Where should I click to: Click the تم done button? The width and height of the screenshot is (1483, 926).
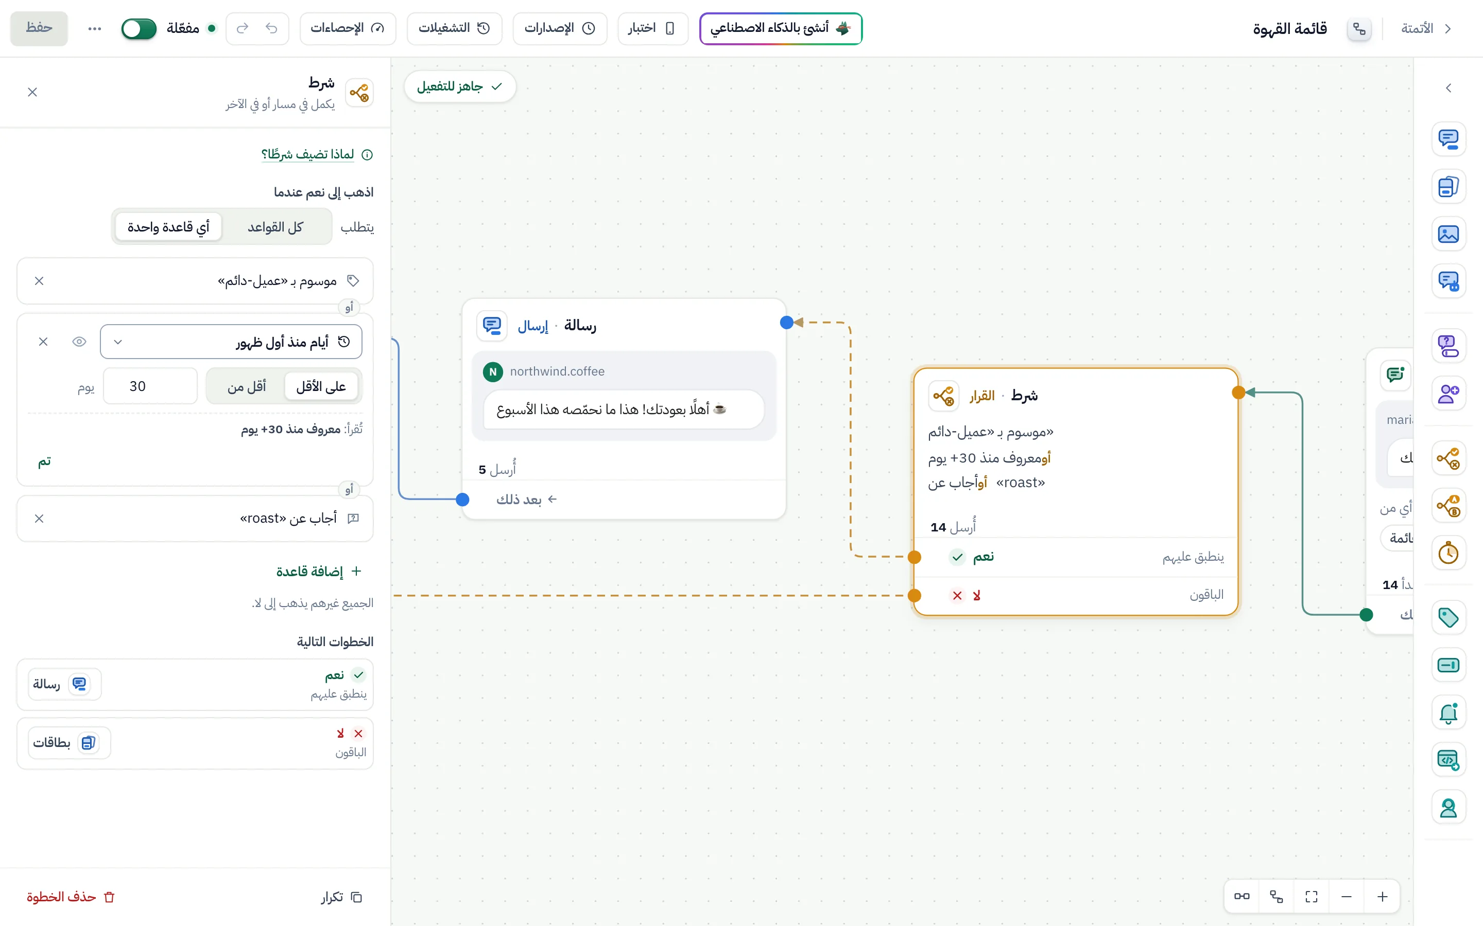click(44, 462)
